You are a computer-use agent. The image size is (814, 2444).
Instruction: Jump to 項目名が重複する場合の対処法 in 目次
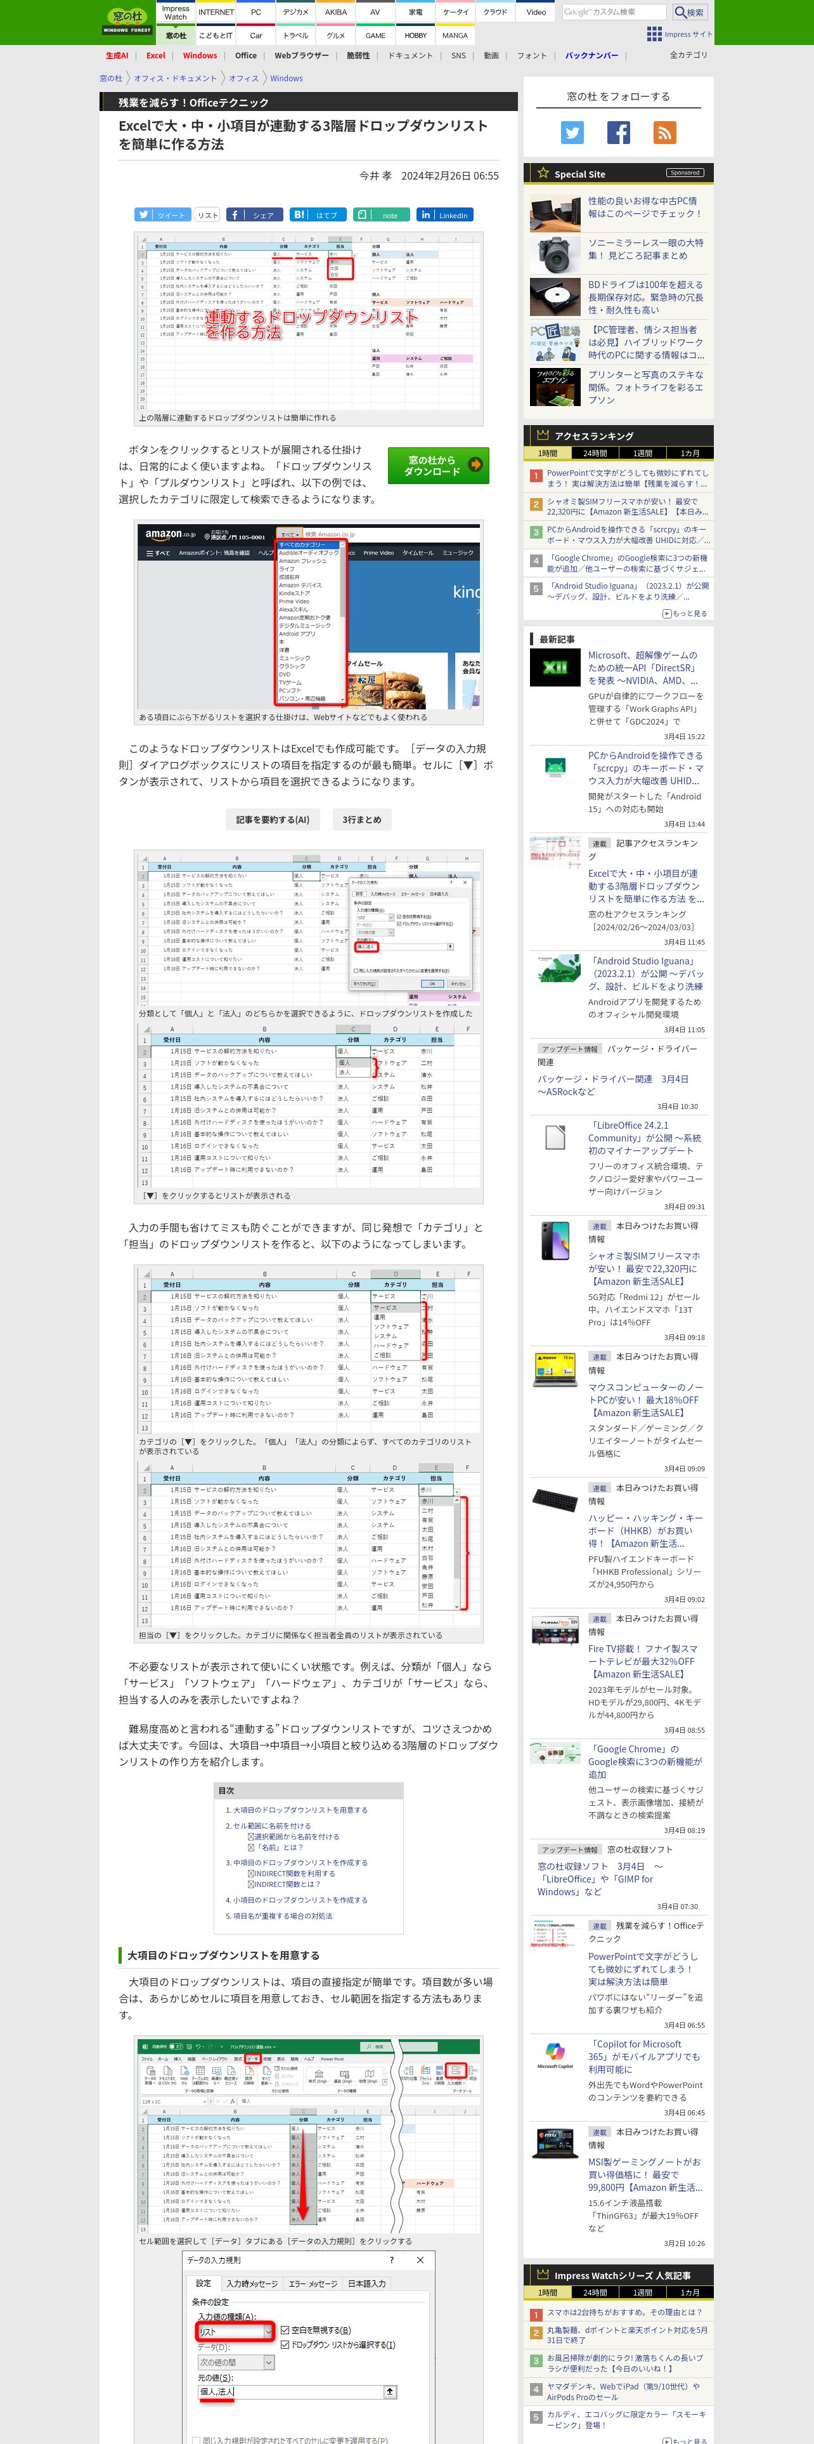(282, 1915)
